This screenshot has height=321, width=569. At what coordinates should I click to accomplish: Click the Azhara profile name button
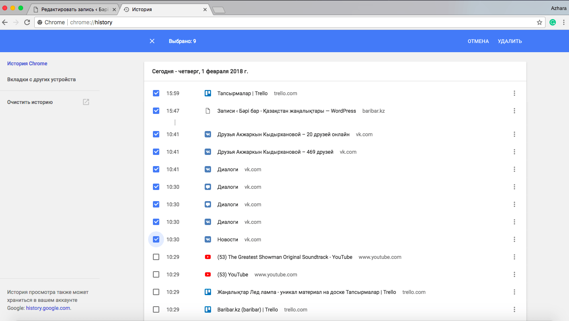pos(559,8)
